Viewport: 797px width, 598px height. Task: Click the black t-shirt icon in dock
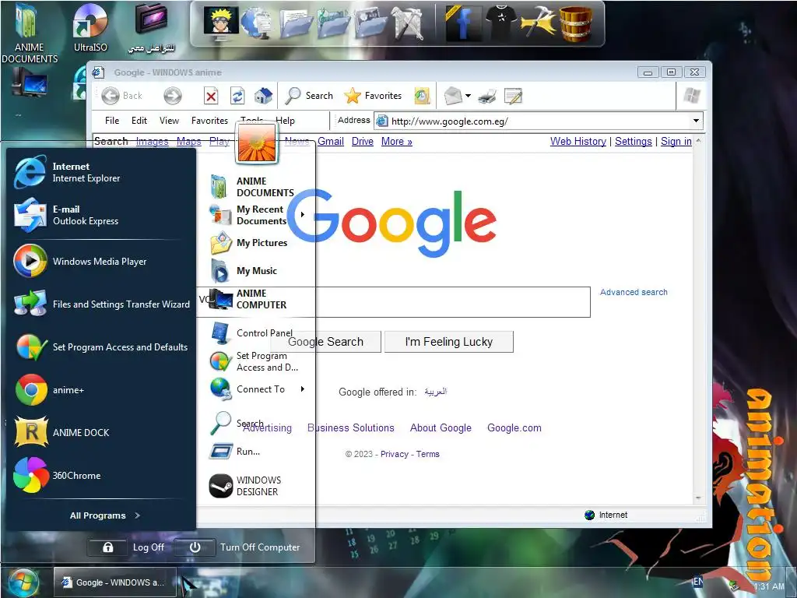(x=502, y=23)
